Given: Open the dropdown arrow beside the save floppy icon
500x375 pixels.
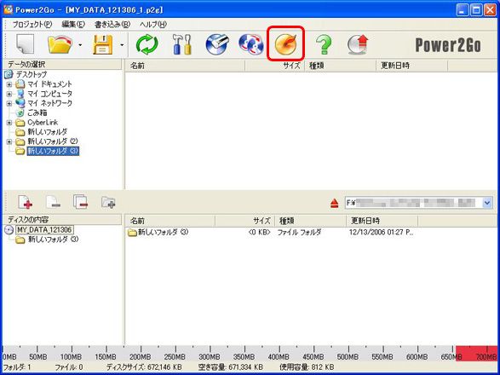Looking at the screenshot, I should [x=122, y=44].
